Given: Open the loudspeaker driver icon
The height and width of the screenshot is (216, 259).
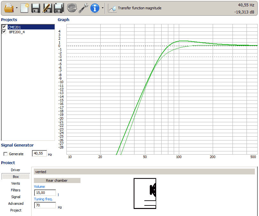Looking at the screenshot, I should [x=72, y=8].
